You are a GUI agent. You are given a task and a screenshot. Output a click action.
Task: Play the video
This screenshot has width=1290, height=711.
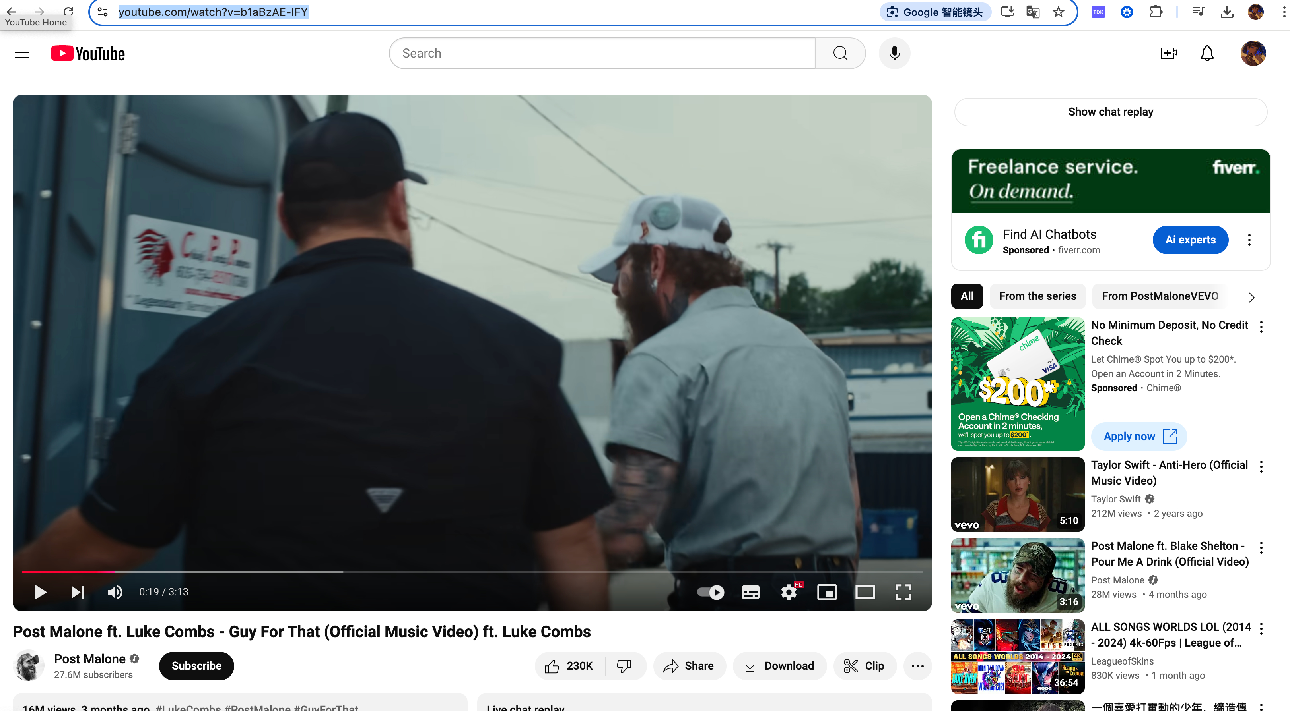coord(40,592)
